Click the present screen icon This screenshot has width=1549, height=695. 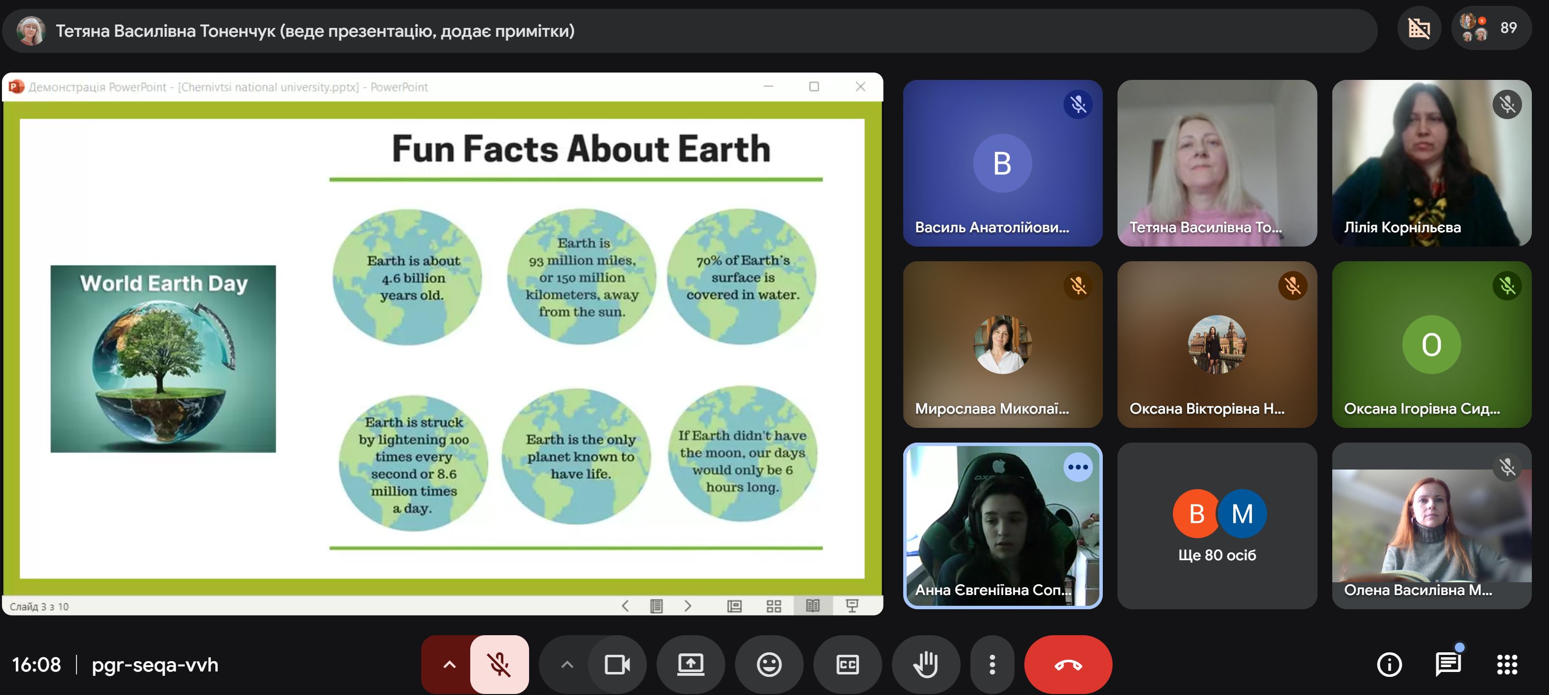[x=690, y=664]
